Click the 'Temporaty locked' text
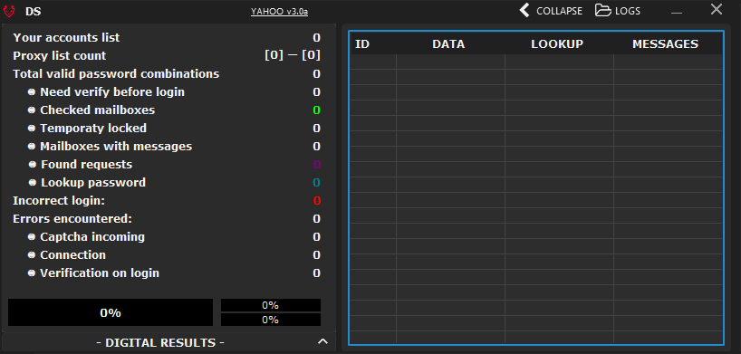 (93, 128)
